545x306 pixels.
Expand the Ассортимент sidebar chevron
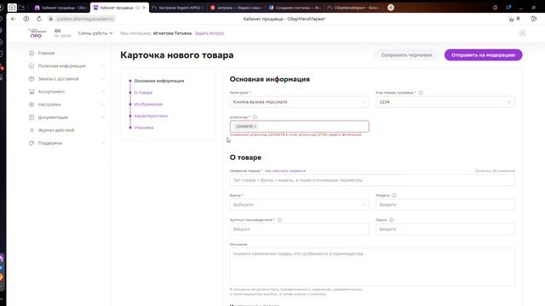tap(102, 92)
